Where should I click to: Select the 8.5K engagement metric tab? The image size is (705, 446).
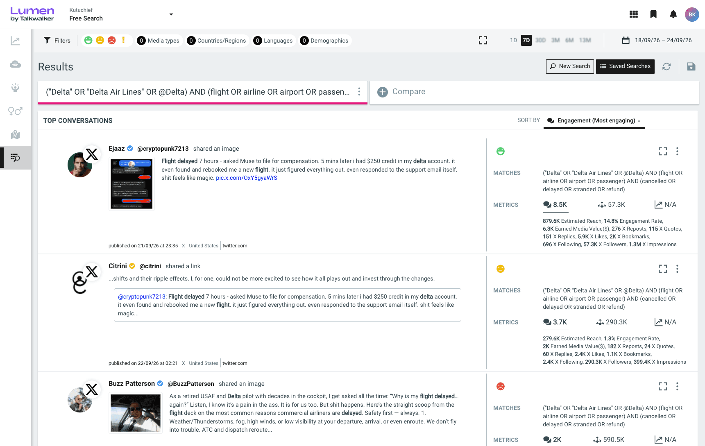(555, 204)
